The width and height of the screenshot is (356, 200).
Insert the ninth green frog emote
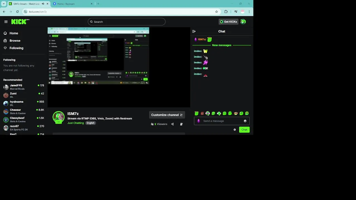pyautogui.click(x=241, y=113)
